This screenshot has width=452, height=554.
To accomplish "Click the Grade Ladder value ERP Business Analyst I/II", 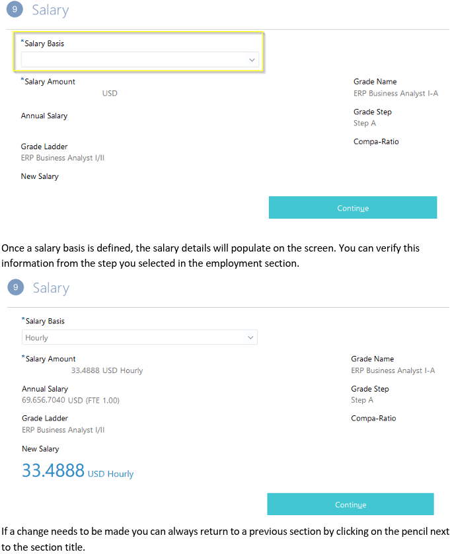I will (63, 430).
